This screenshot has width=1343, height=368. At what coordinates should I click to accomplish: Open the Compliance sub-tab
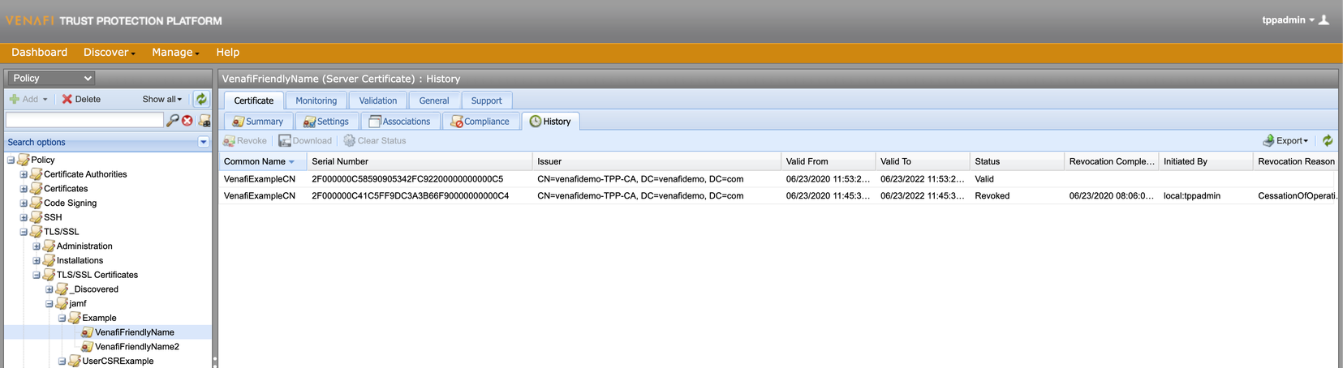(480, 122)
